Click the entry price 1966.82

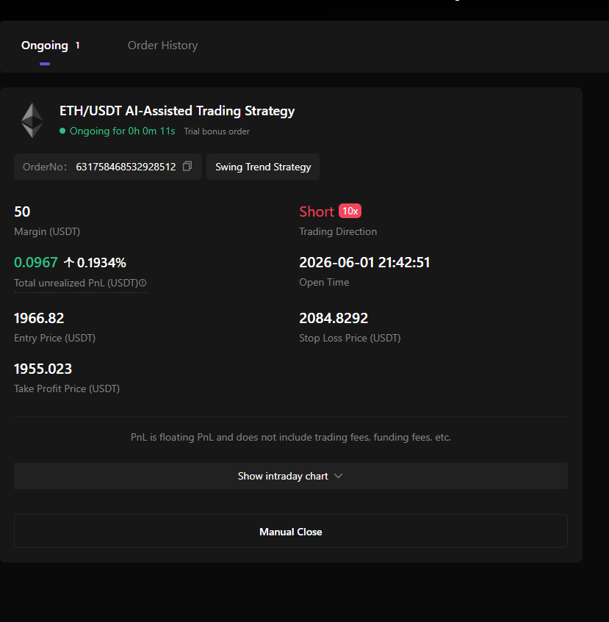pos(39,318)
